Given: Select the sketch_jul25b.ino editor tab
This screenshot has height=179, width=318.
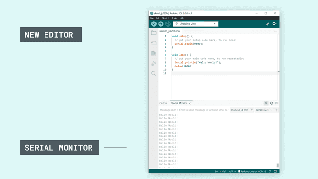Looking at the screenshot, I should [x=170, y=31].
